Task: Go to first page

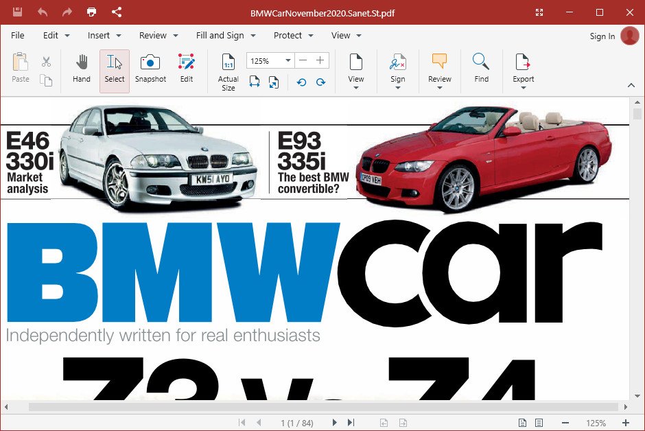Action: point(242,422)
